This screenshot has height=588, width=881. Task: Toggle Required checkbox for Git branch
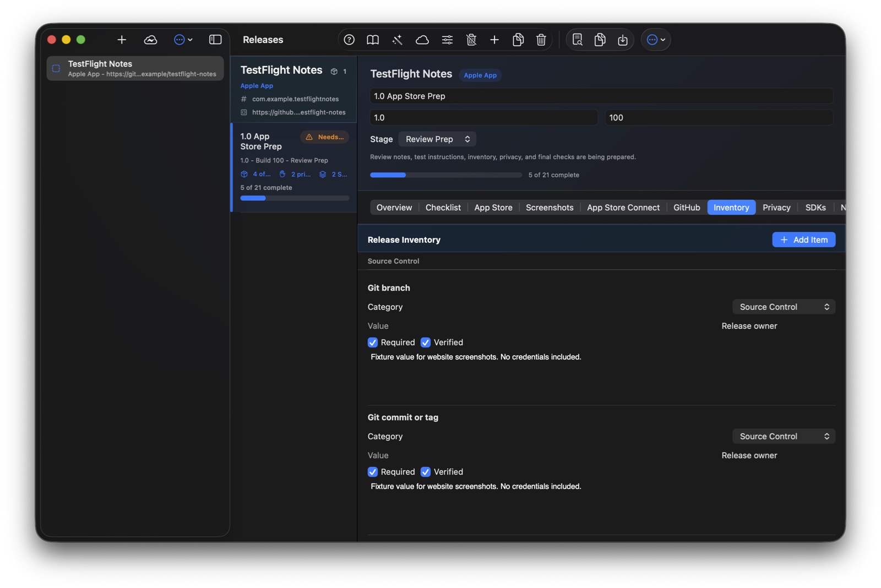pos(373,342)
